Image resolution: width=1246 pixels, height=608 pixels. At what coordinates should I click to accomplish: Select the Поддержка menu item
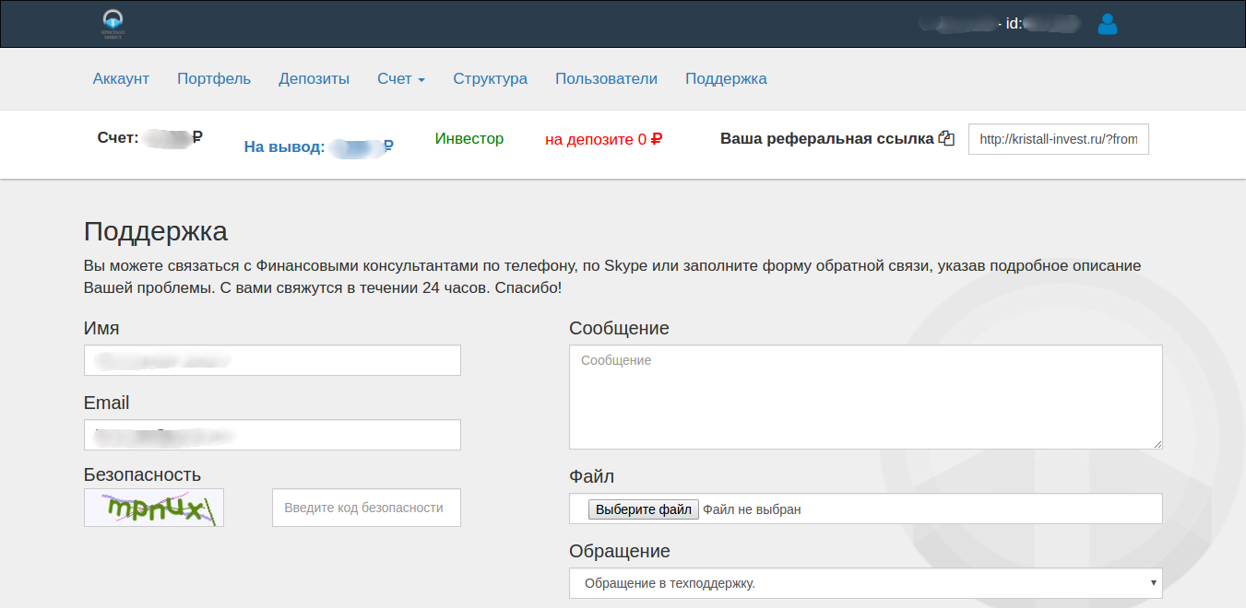pyautogui.click(x=726, y=79)
